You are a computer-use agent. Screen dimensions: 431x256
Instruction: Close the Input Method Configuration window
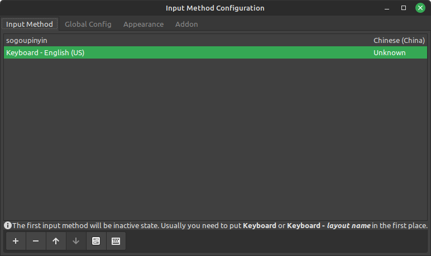tap(420, 8)
